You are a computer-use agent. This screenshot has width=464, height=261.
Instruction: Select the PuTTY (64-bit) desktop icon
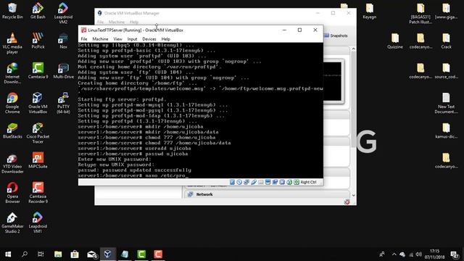pyautogui.click(x=63, y=103)
